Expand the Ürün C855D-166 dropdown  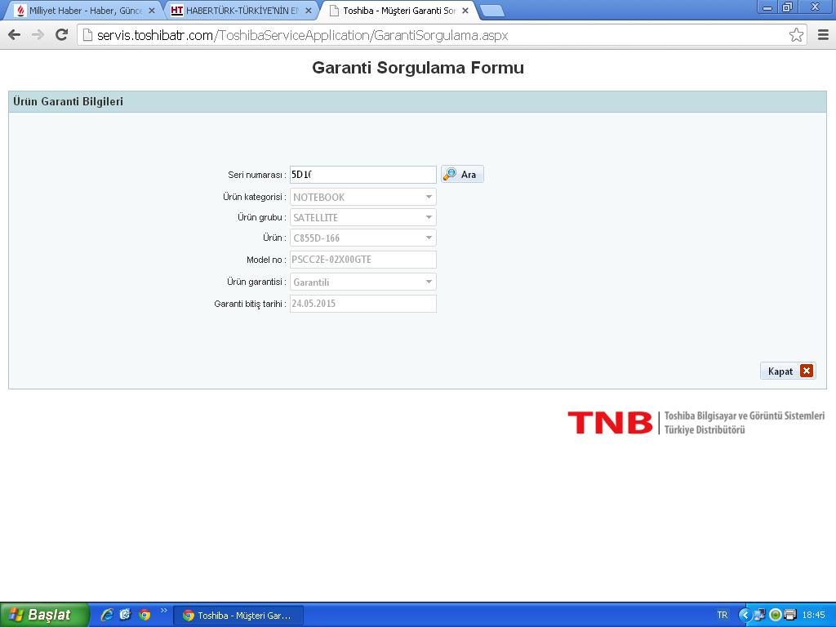[x=363, y=238]
